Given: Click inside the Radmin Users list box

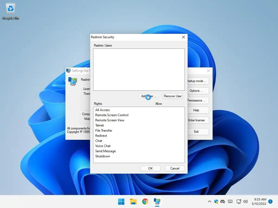Looking at the screenshot, I should [139, 70].
